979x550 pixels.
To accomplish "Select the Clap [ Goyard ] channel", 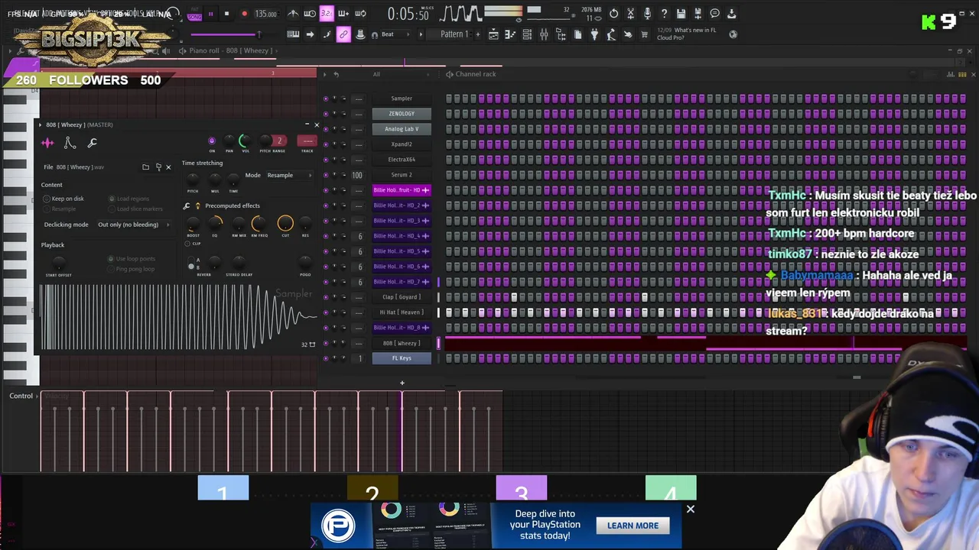I will (402, 297).
